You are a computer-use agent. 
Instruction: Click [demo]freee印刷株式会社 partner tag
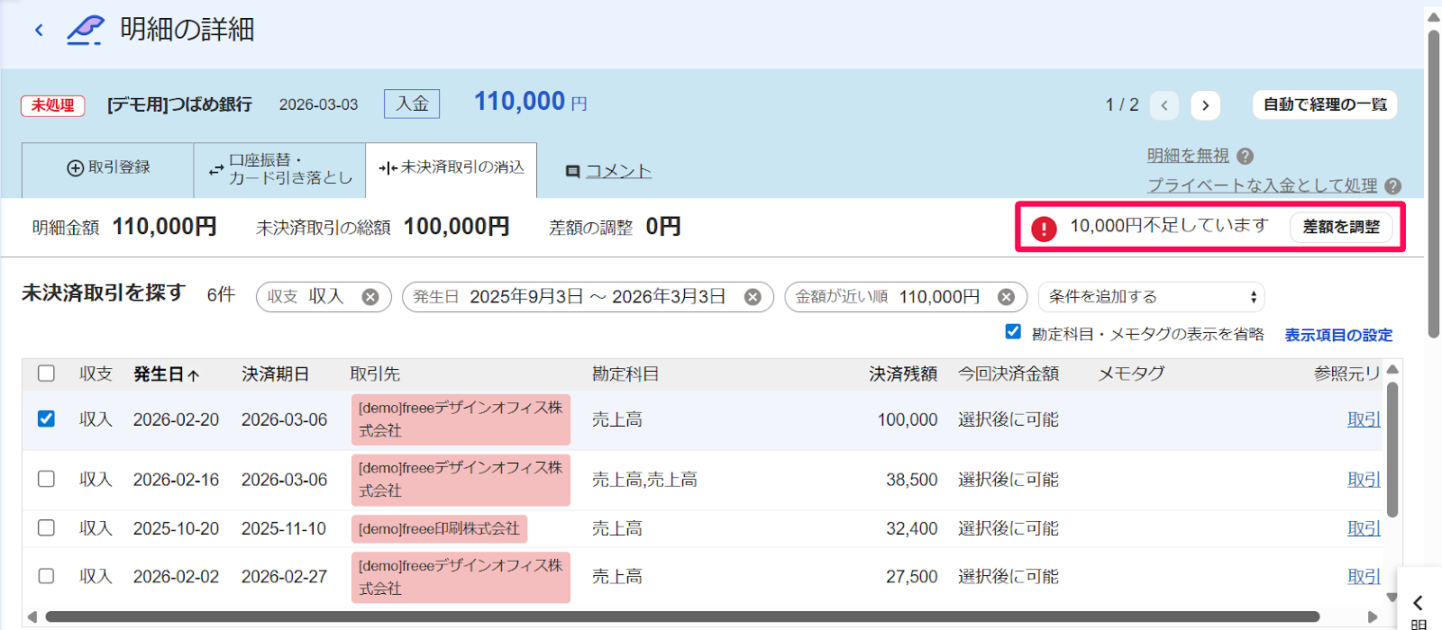[439, 528]
